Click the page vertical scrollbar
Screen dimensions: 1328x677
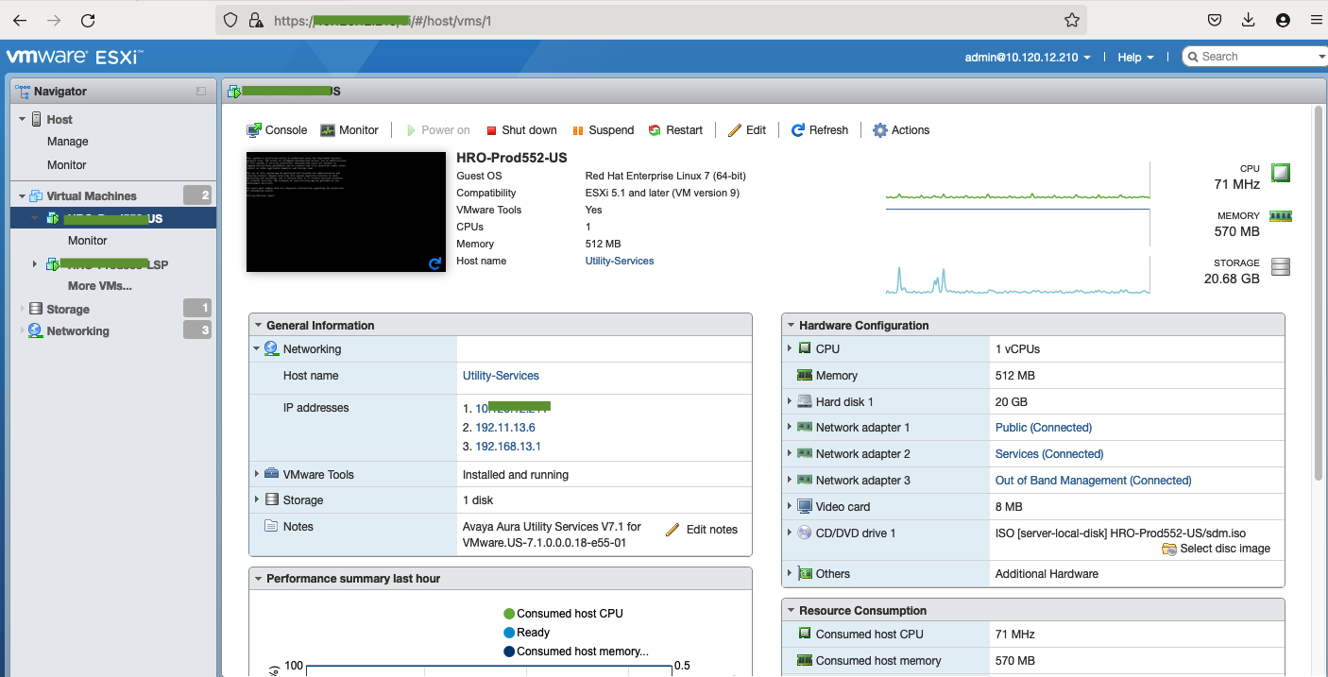pyautogui.click(x=1319, y=293)
